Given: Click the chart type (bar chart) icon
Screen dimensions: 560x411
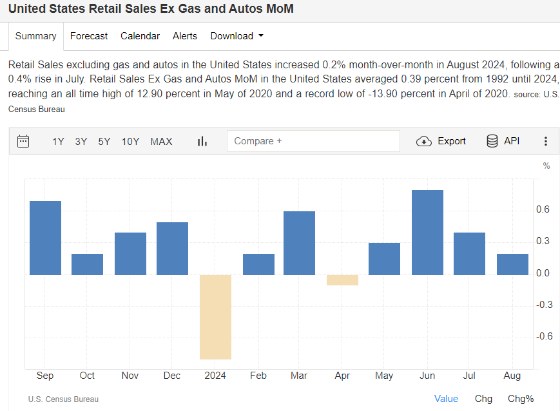Looking at the screenshot, I should tap(202, 141).
